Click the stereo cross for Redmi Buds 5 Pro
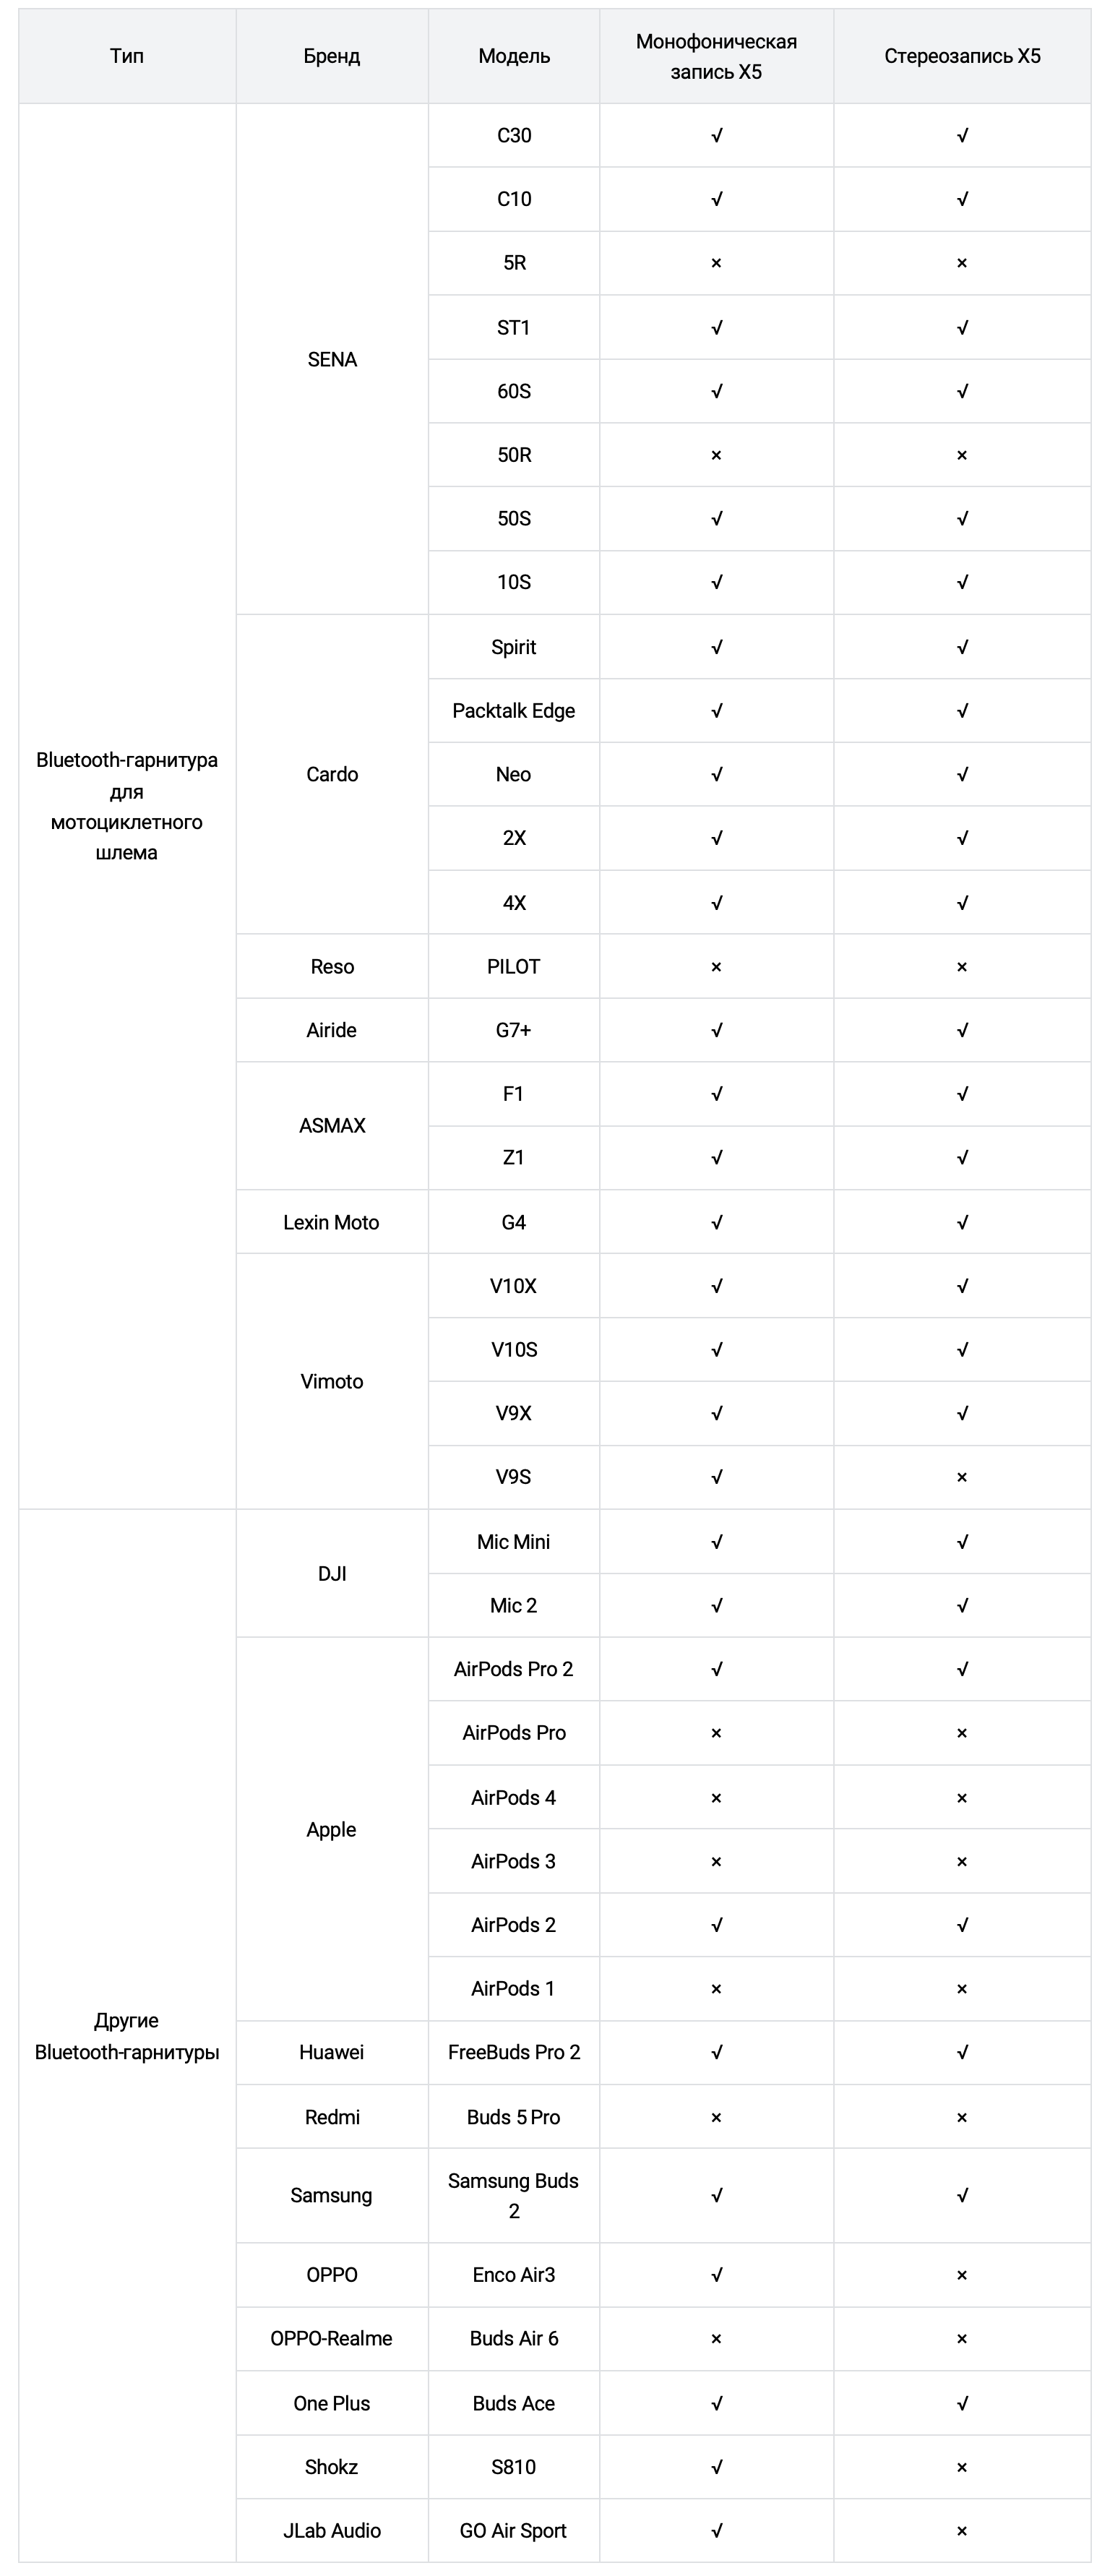The height and width of the screenshot is (2576, 1110). coord(962,2117)
